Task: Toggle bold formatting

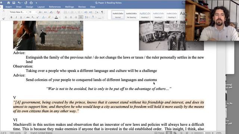Action: (11, 17)
